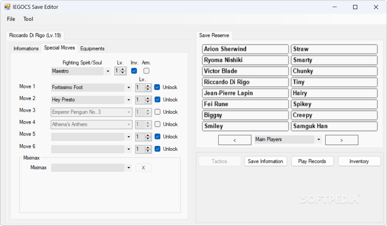Select player Arion Sherwind
The image size is (387, 226).
click(x=245, y=49)
